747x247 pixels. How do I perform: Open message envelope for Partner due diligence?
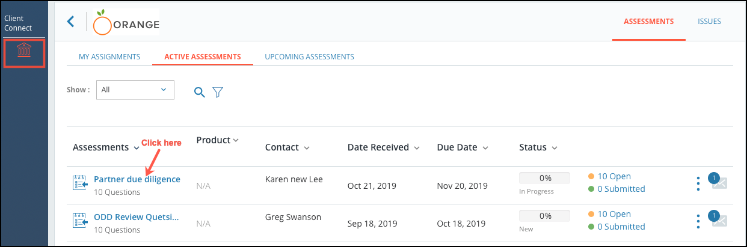click(719, 182)
